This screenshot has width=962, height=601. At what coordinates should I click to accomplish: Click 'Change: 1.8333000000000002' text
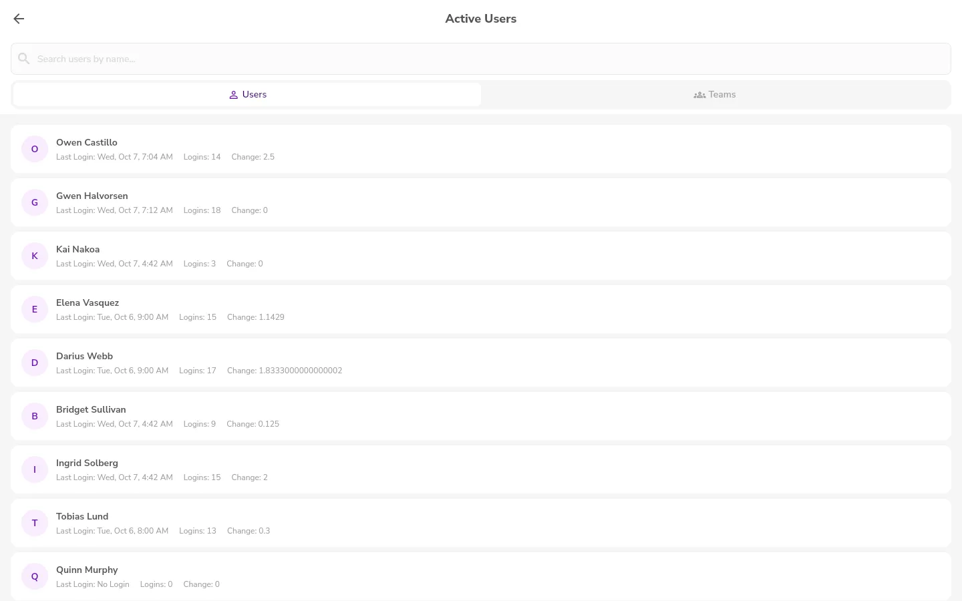285,371
